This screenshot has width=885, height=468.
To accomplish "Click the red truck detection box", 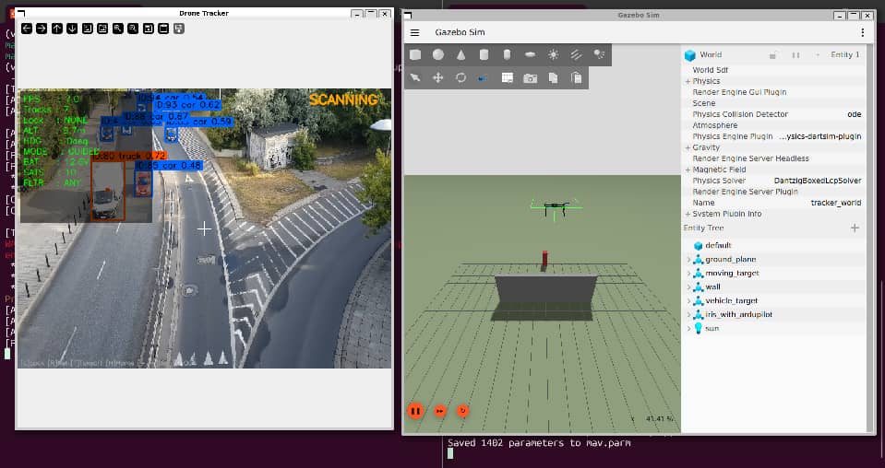I will tap(108, 191).
